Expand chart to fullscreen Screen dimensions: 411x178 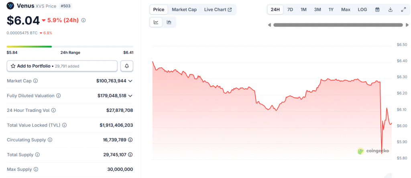(x=403, y=10)
